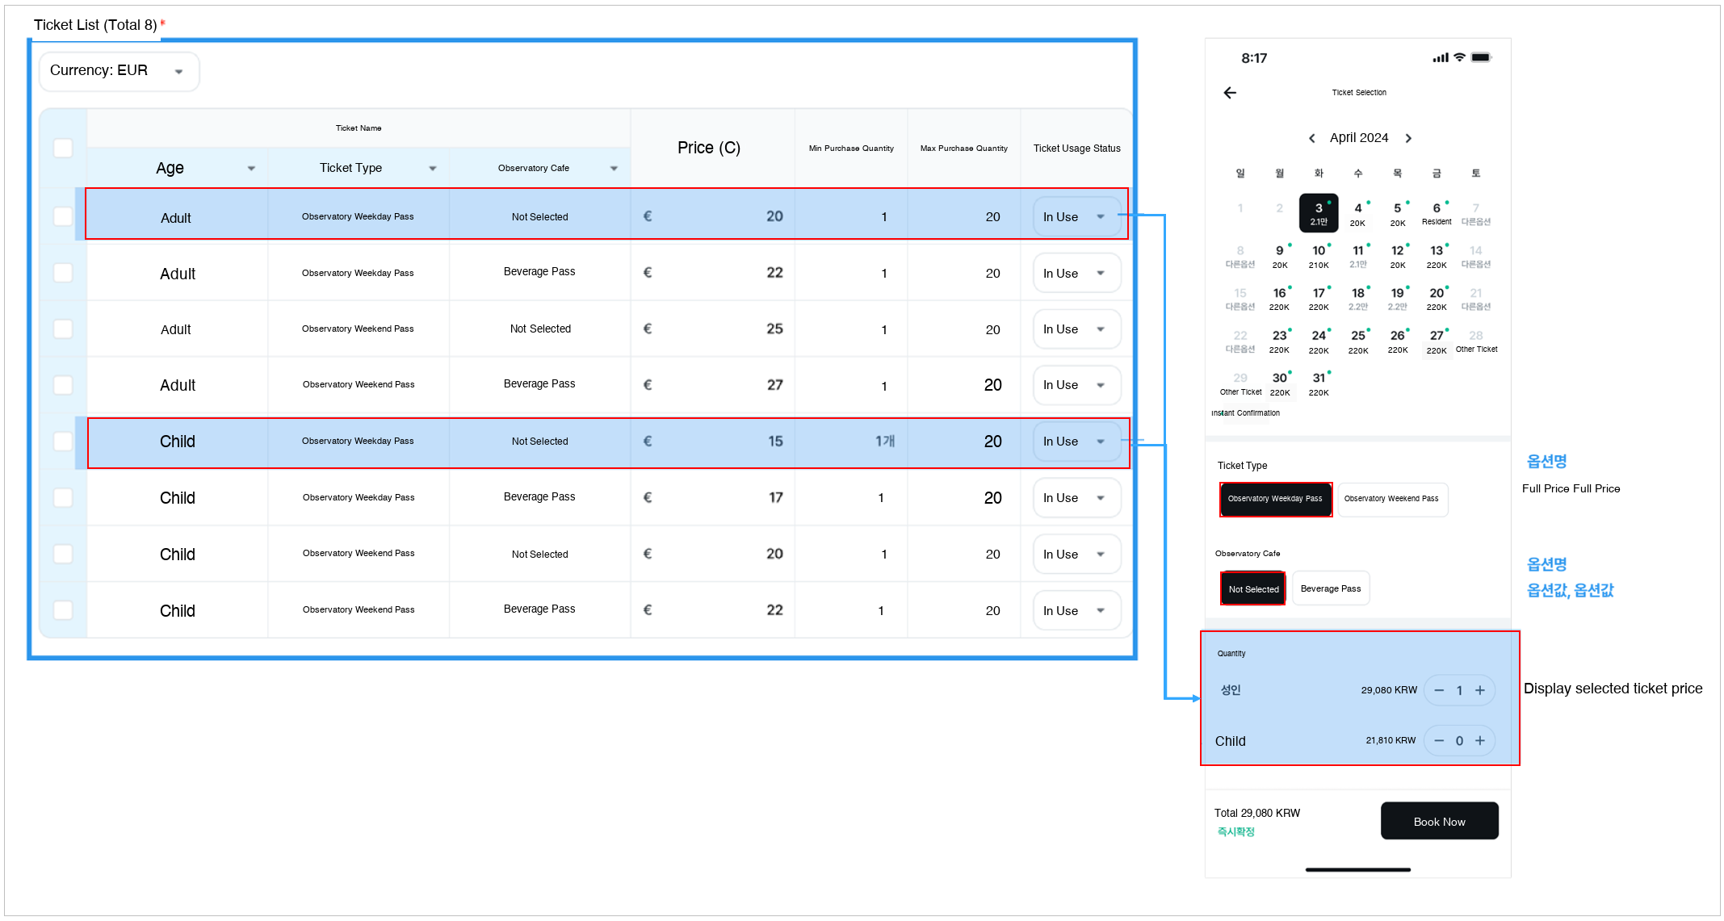
Task: Open In Use status for Child price 15 row
Action: [1076, 441]
